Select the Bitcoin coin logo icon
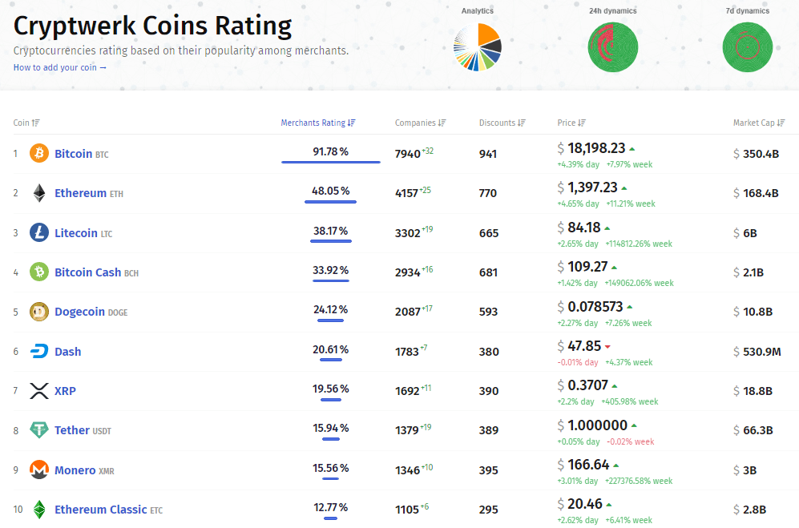Screen dimensions: 799x528 (x=38, y=153)
